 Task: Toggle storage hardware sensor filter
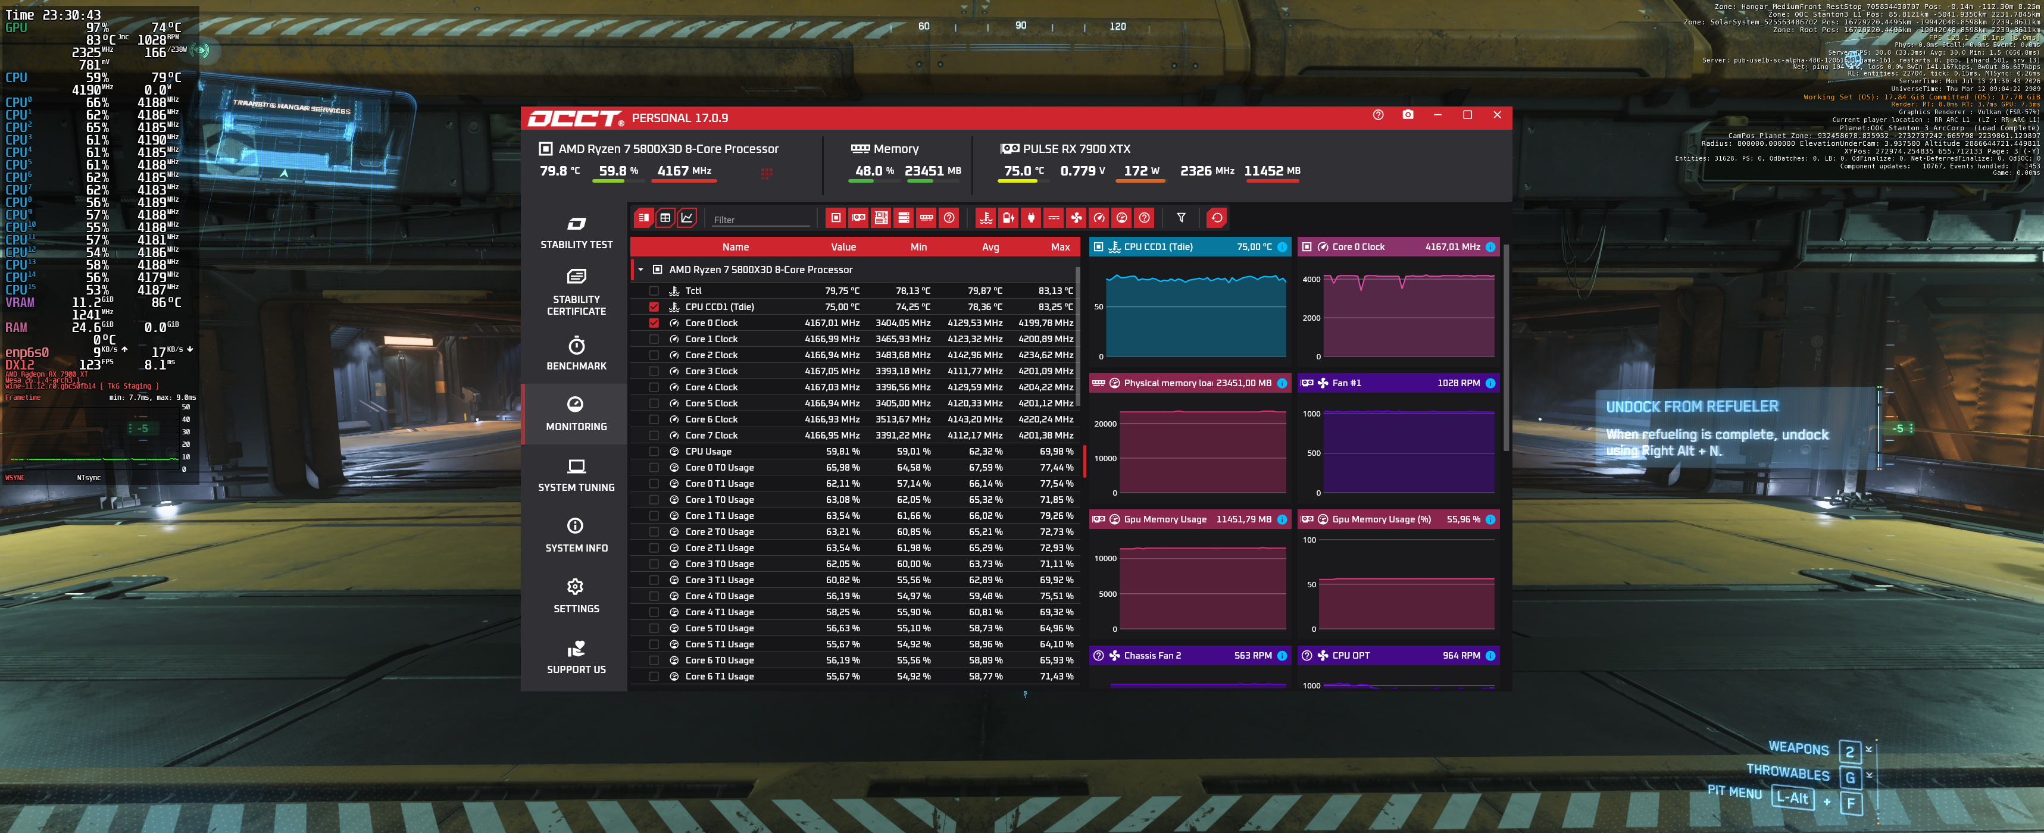[x=903, y=217]
